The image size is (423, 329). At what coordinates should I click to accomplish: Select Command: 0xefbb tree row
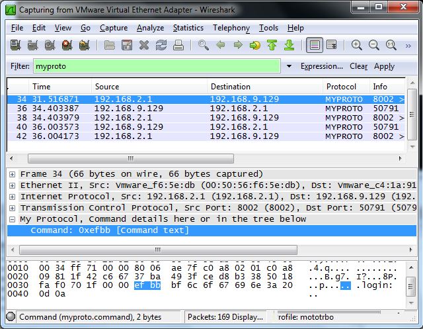211,230
